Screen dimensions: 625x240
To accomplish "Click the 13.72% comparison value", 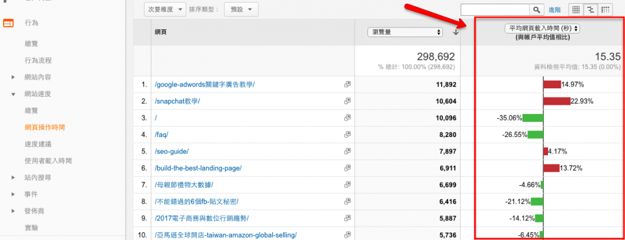I will point(571,168).
